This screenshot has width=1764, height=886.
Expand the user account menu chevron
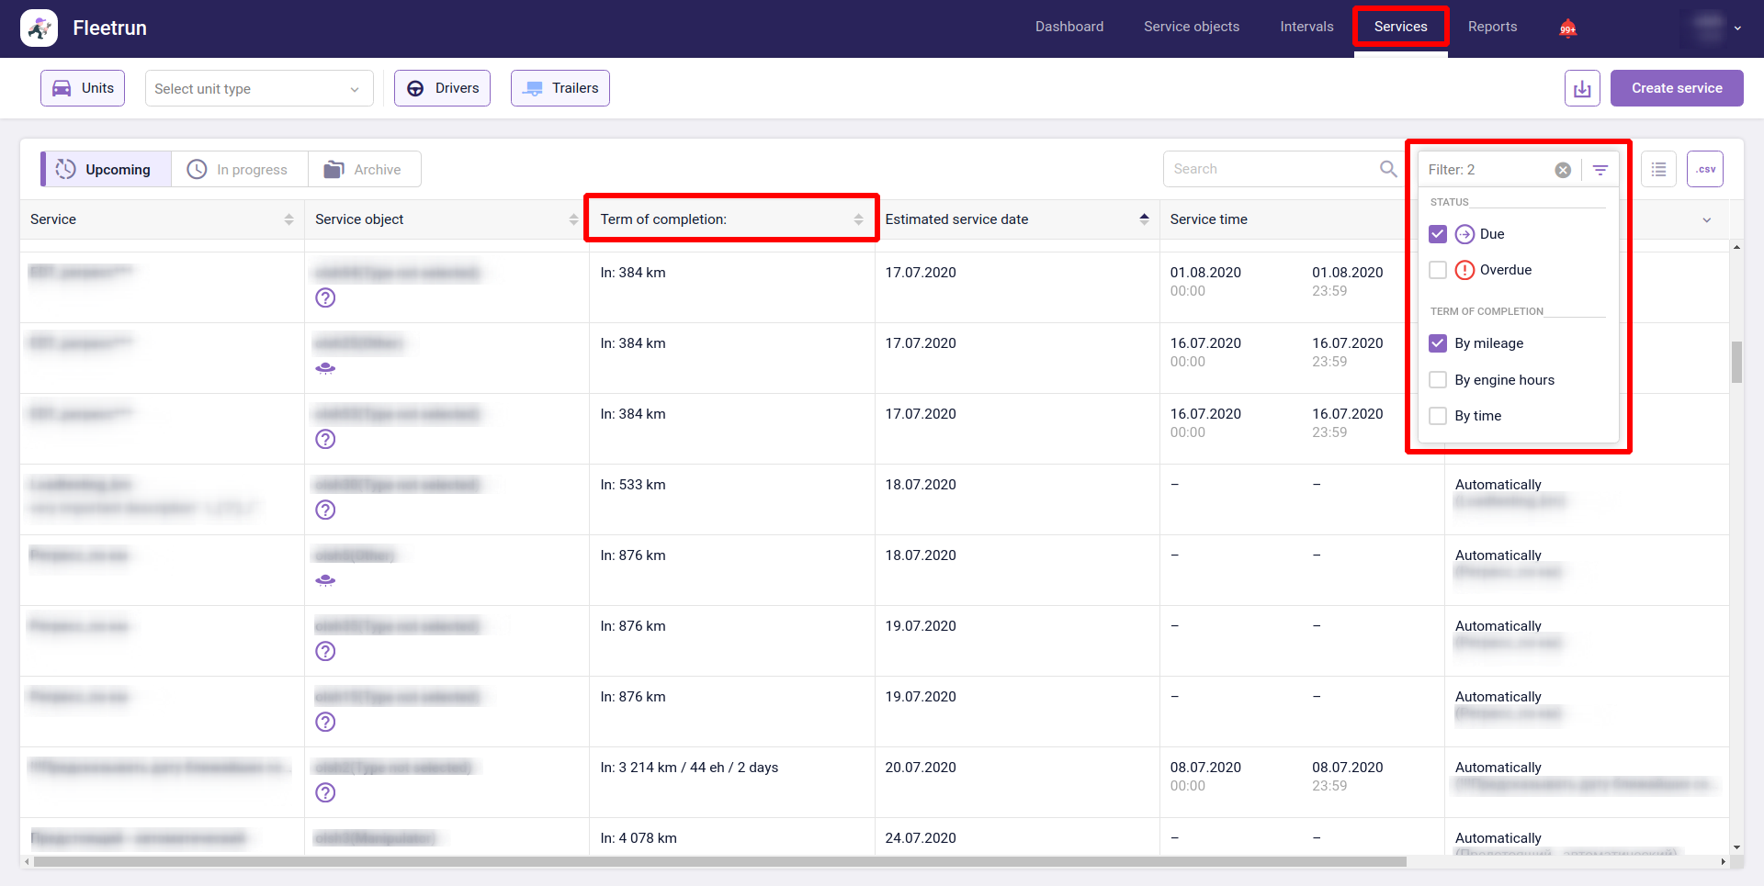tap(1737, 28)
